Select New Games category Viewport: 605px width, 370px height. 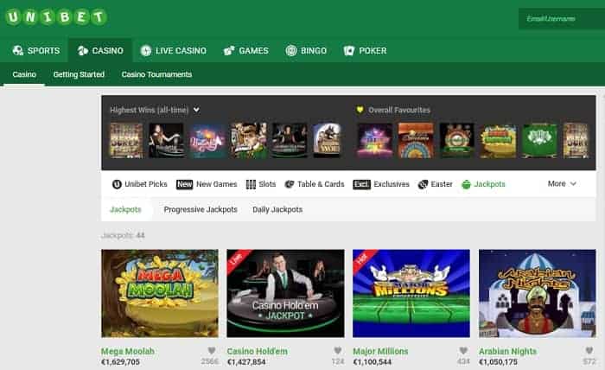click(x=207, y=184)
